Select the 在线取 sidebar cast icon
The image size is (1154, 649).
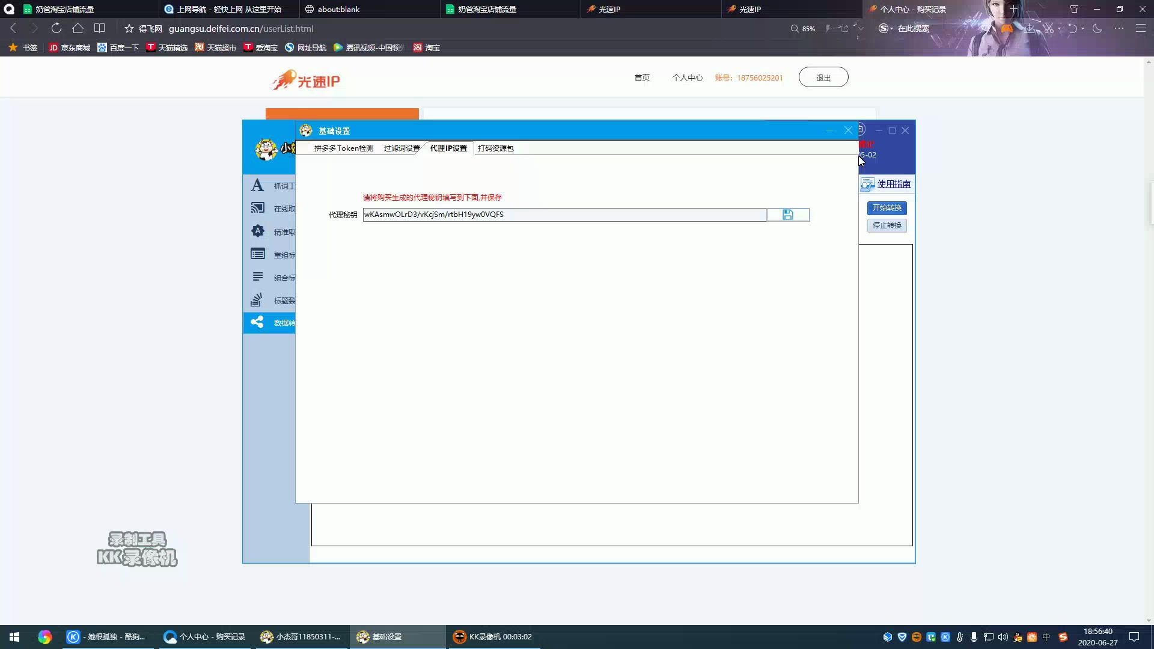coord(257,208)
